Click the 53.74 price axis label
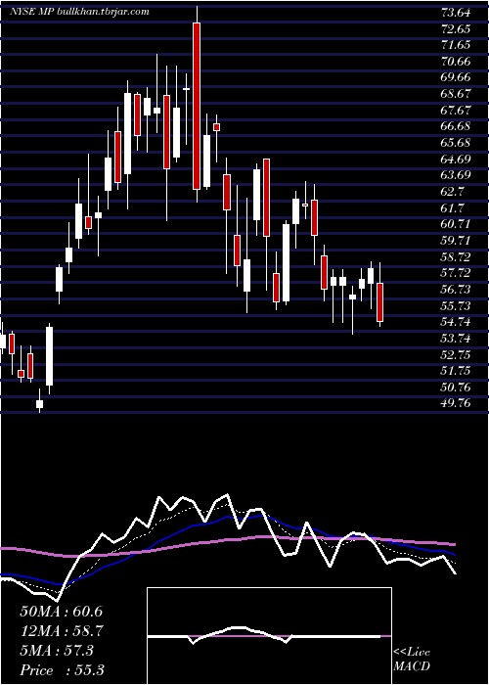Image resolution: width=489 pixels, height=685 pixels. coord(456,339)
